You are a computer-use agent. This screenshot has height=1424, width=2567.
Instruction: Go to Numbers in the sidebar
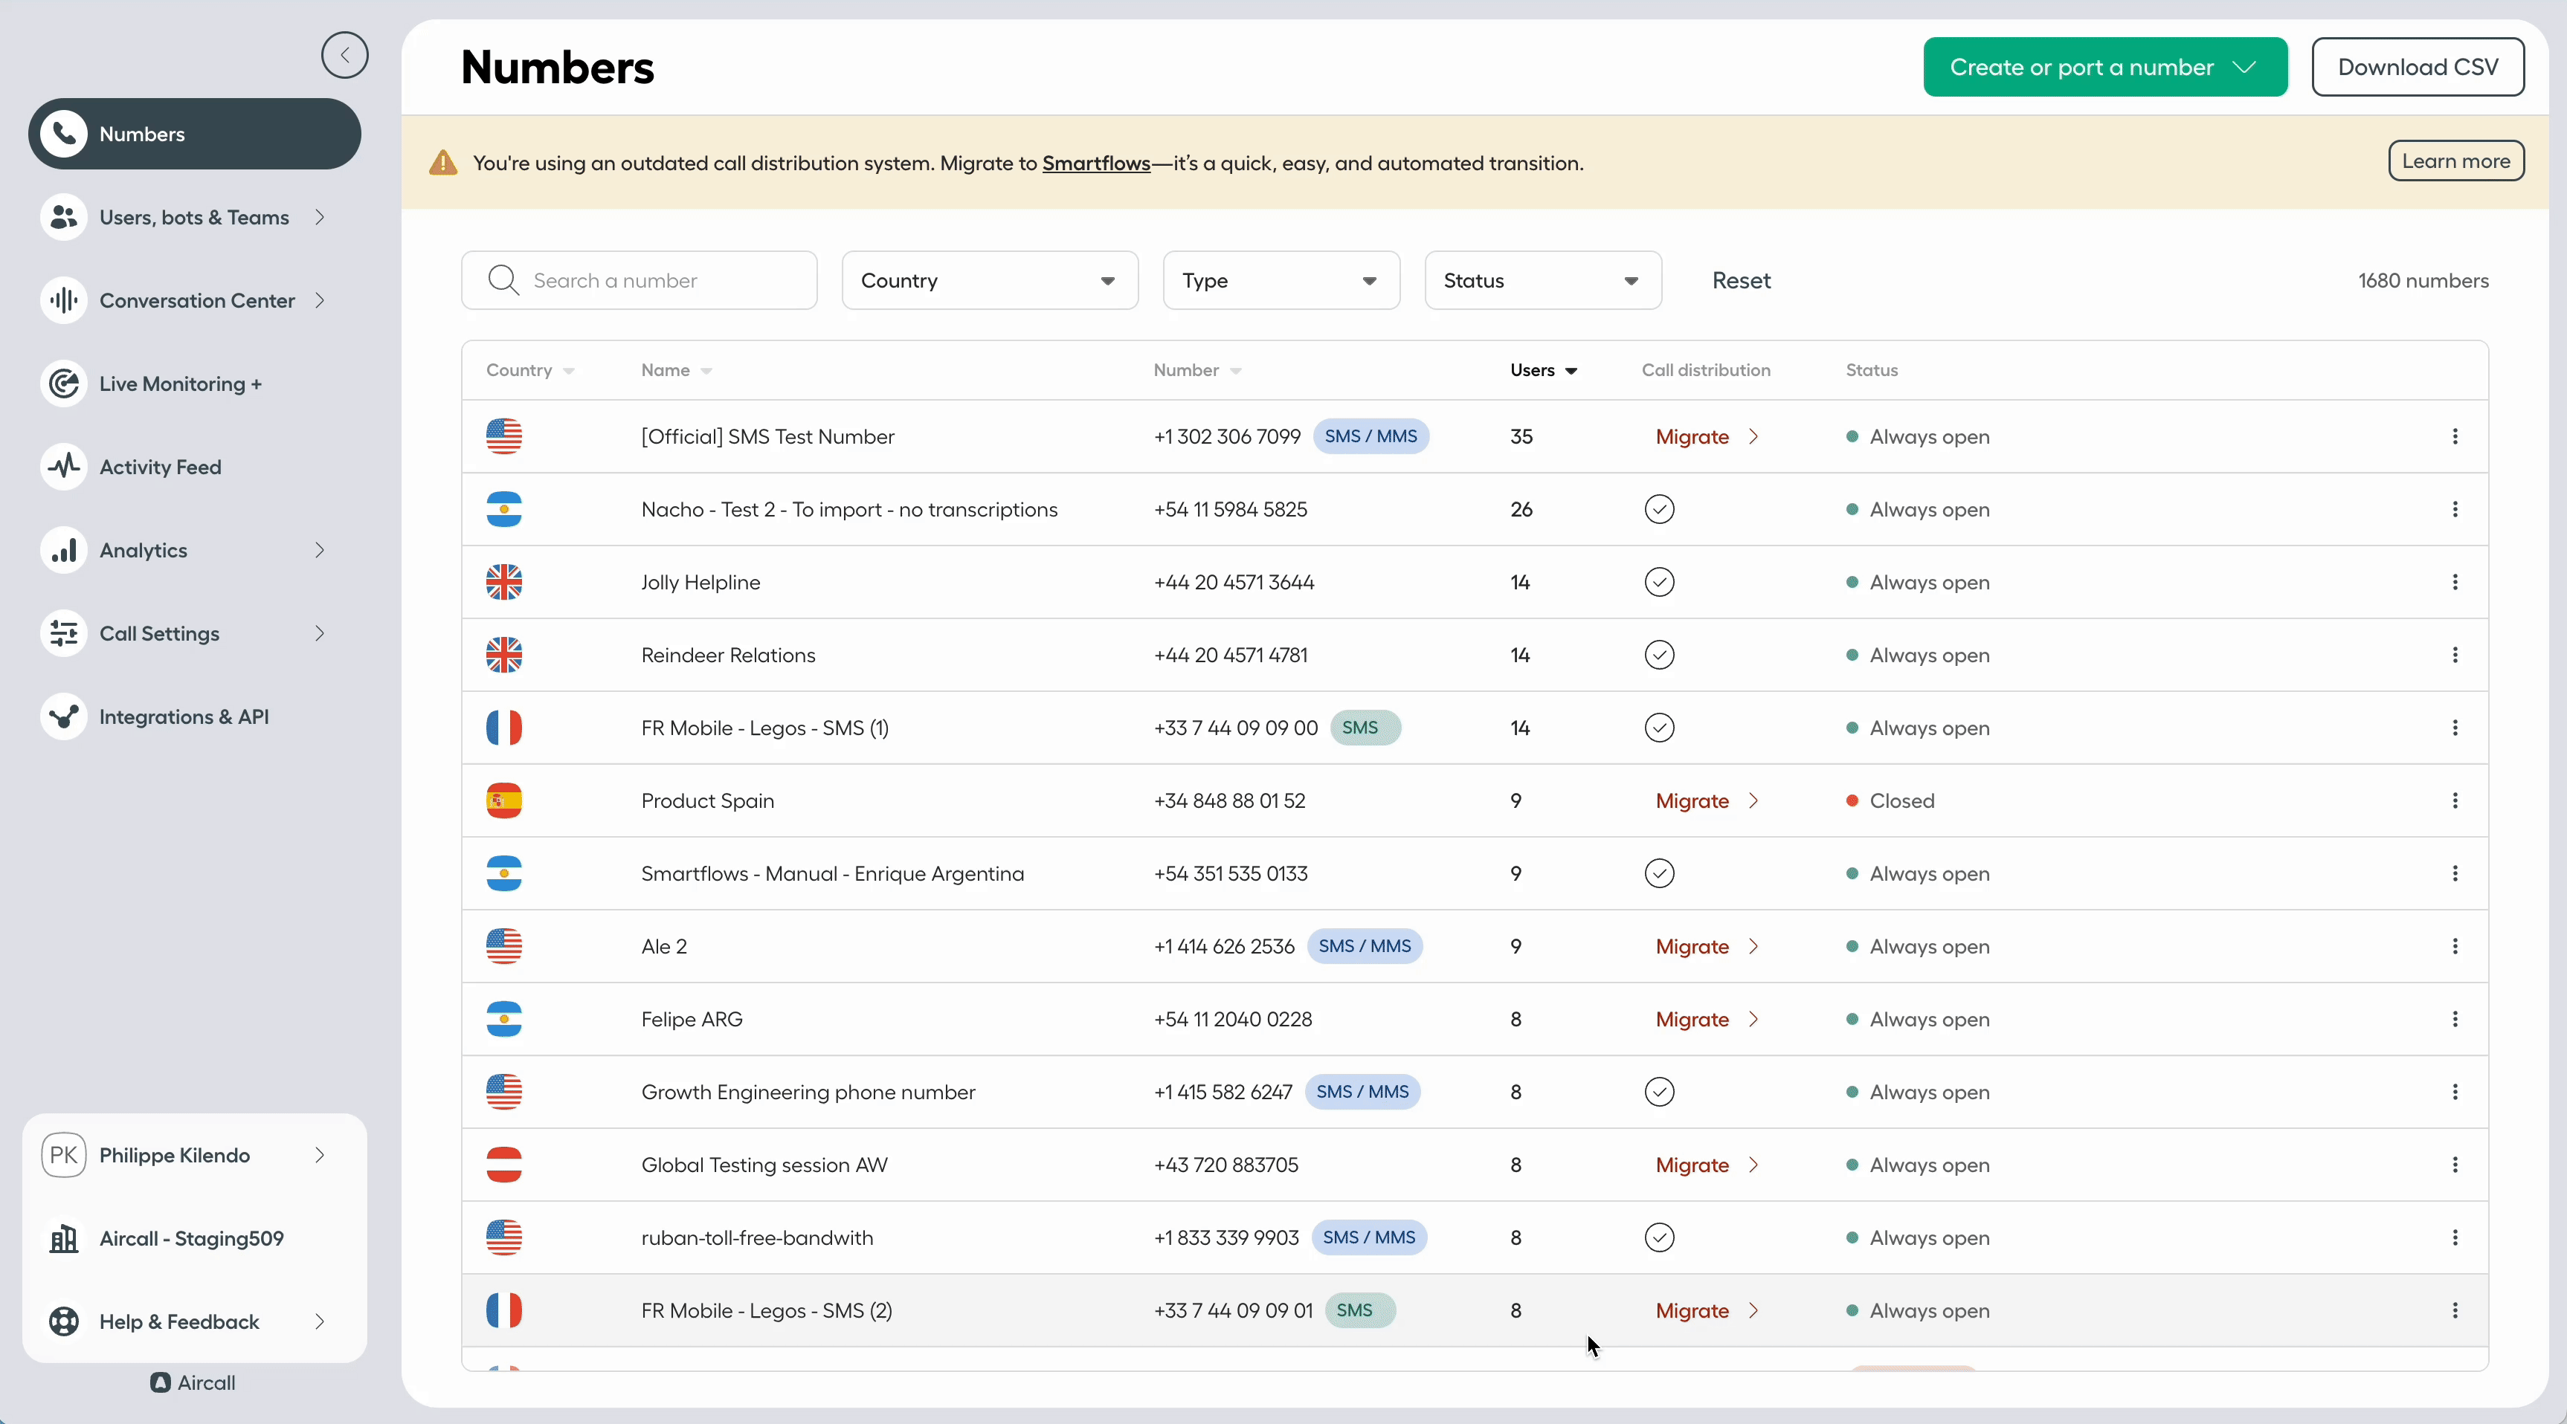point(194,134)
